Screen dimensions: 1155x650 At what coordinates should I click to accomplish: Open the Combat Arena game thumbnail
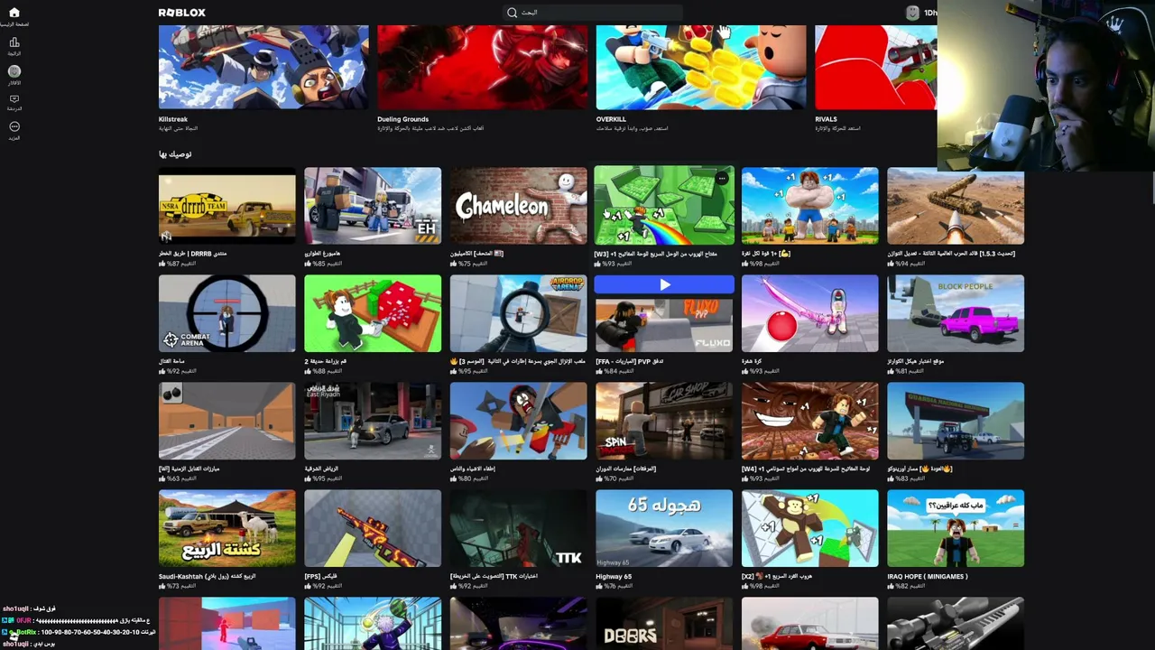pos(226,313)
